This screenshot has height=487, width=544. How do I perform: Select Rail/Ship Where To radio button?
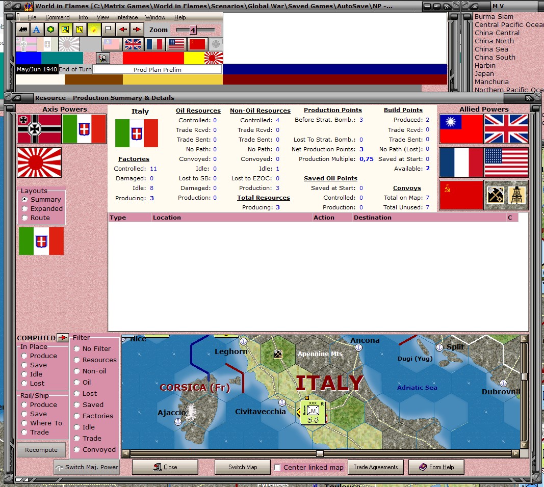pyautogui.click(x=24, y=423)
